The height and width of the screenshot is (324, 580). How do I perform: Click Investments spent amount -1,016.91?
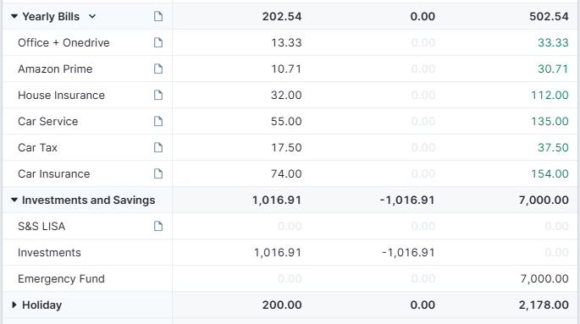pos(408,252)
